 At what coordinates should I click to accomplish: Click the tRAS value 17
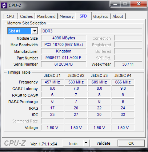tap(52, 108)
